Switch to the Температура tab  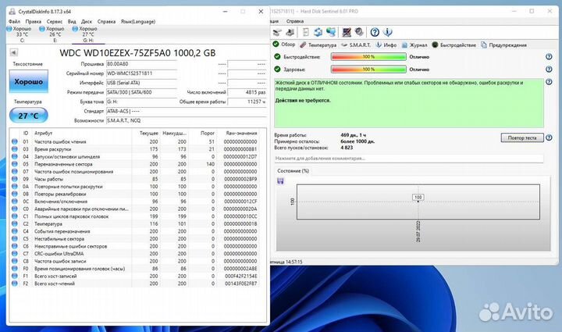(318, 45)
